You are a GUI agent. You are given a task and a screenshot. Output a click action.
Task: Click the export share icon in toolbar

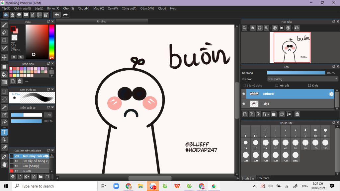[12, 15]
